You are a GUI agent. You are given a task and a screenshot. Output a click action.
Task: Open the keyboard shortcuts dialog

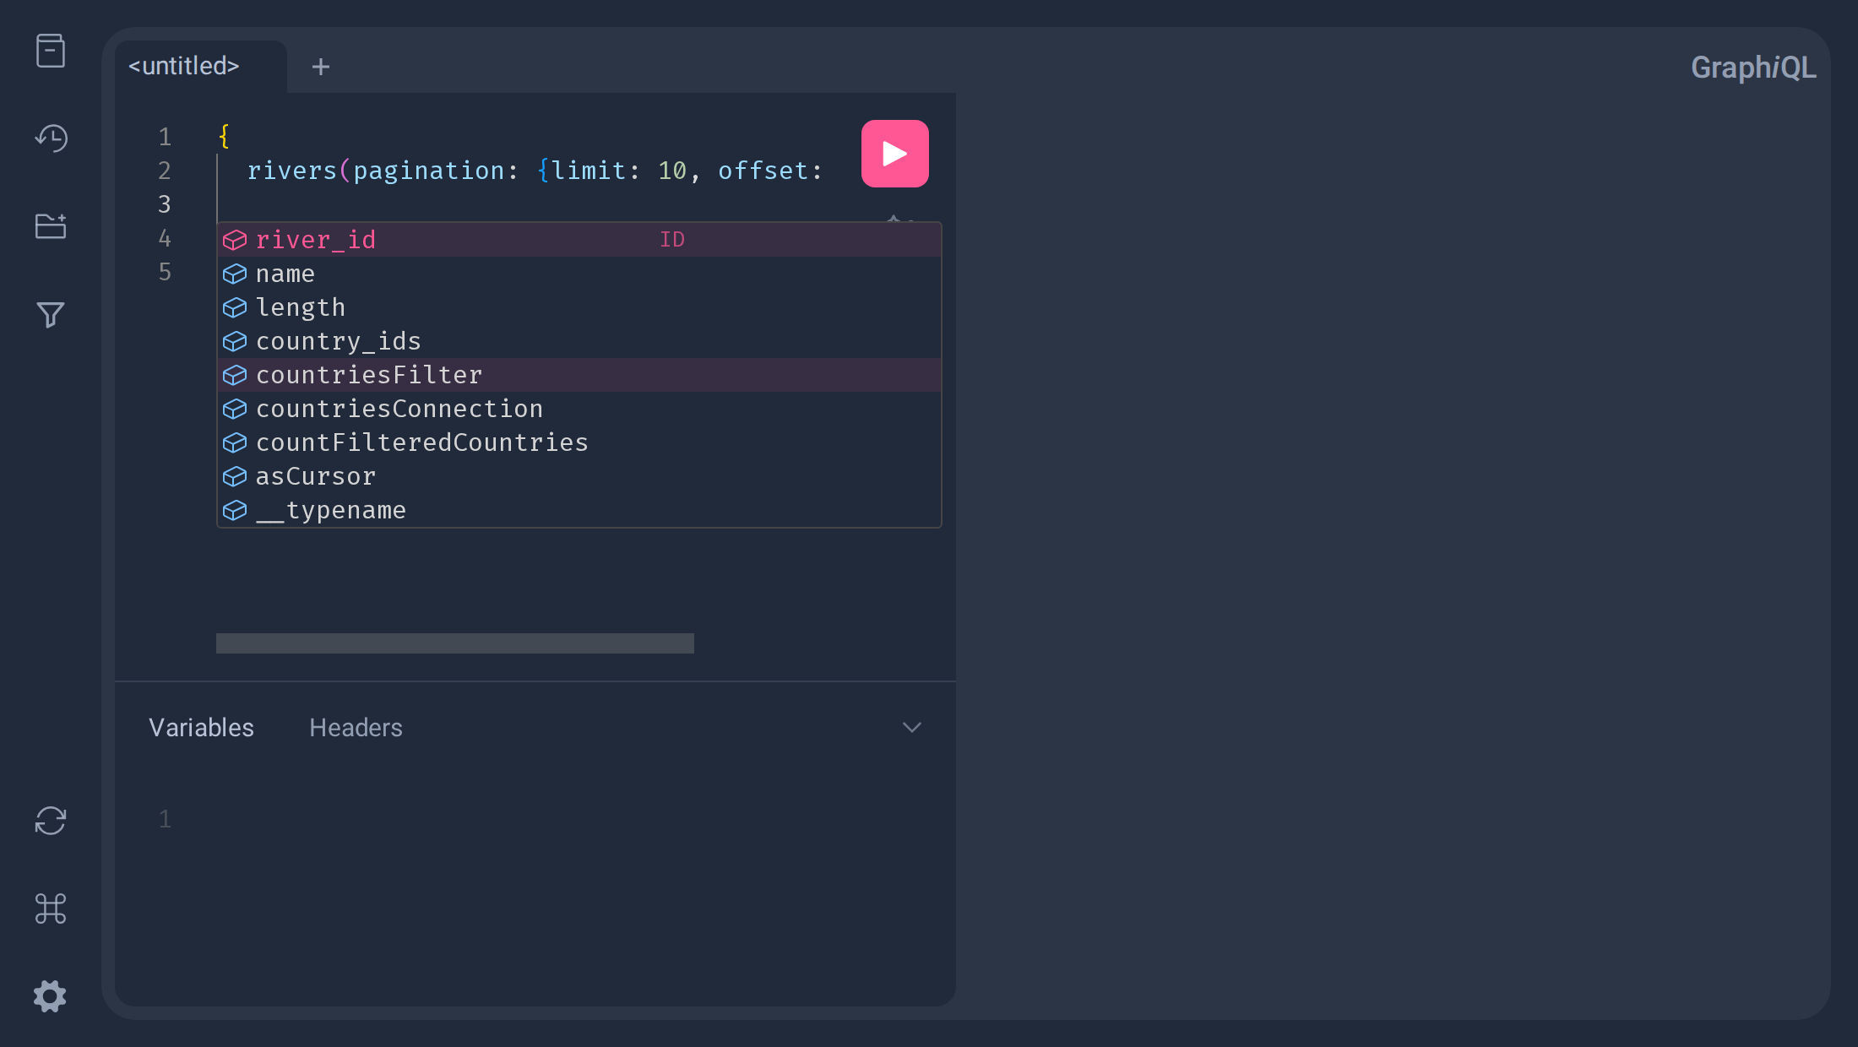coord(51,909)
